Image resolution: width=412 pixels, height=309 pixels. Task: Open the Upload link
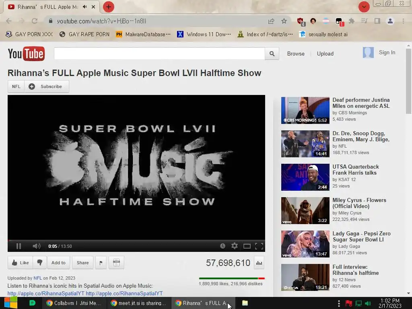[325, 54]
